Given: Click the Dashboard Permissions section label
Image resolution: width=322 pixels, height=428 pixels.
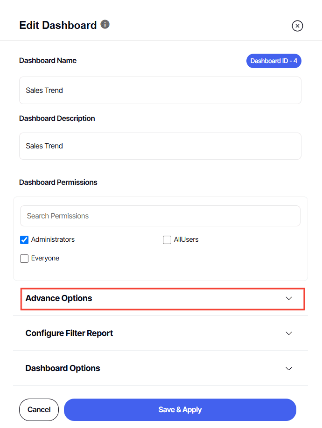Looking at the screenshot, I should [58, 182].
